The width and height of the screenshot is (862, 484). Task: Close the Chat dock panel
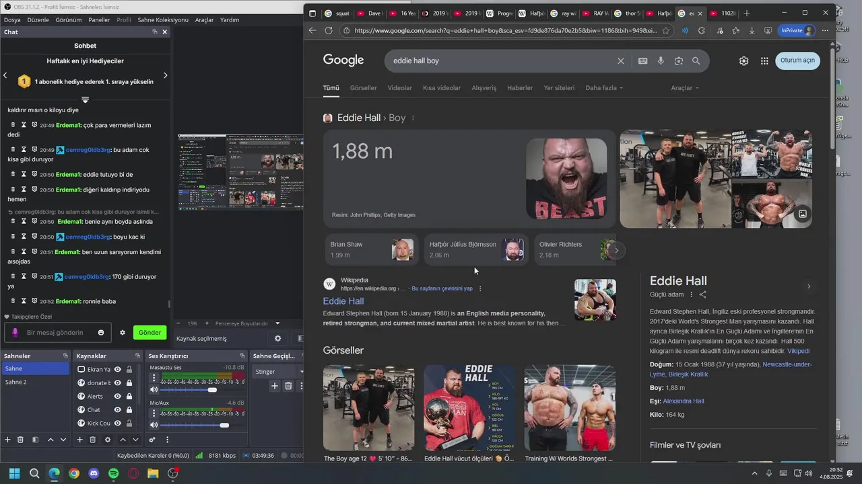(165, 32)
